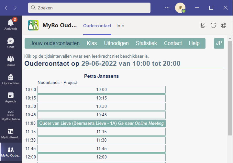Open Jouw oudercontacten menu item

click(55, 43)
